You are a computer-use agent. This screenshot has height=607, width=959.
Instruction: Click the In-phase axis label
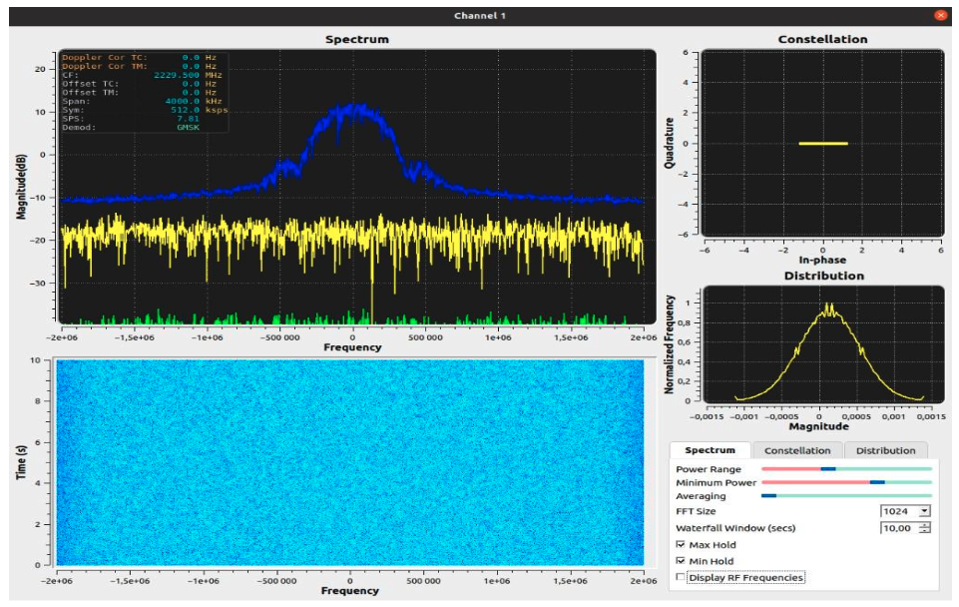[x=822, y=260]
